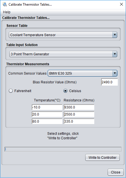This screenshot has width=126, height=178.
Task: Open the Common Sensor Values dropdown arrow
Action: click(115, 73)
